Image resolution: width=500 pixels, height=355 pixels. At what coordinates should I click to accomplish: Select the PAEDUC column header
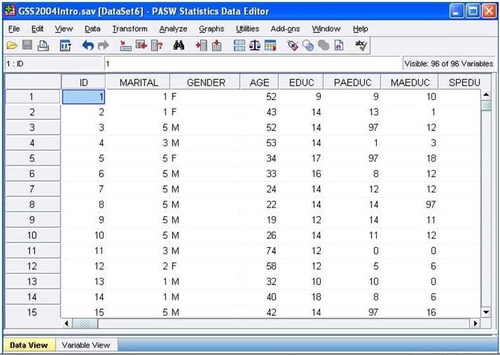pyautogui.click(x=352, y=82)
